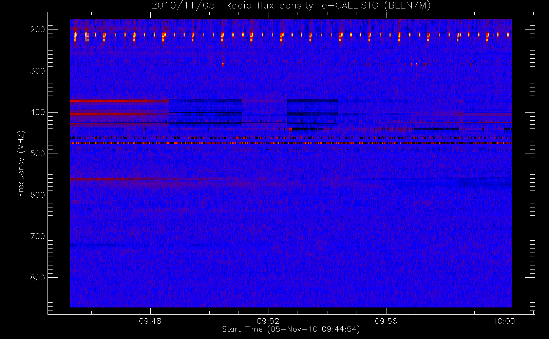Click the 'Frequency (MHZ)' axis title
Image resolution: width=549 pixels, height=339 pixels.
(21, 163)
